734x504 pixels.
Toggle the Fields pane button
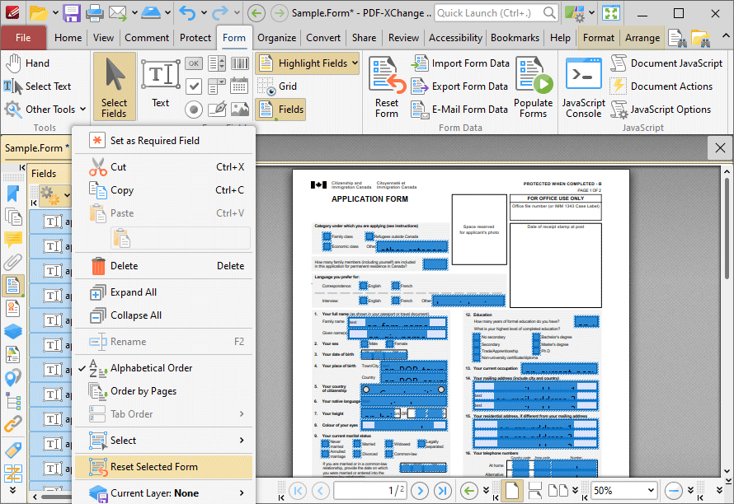point(280,110)
